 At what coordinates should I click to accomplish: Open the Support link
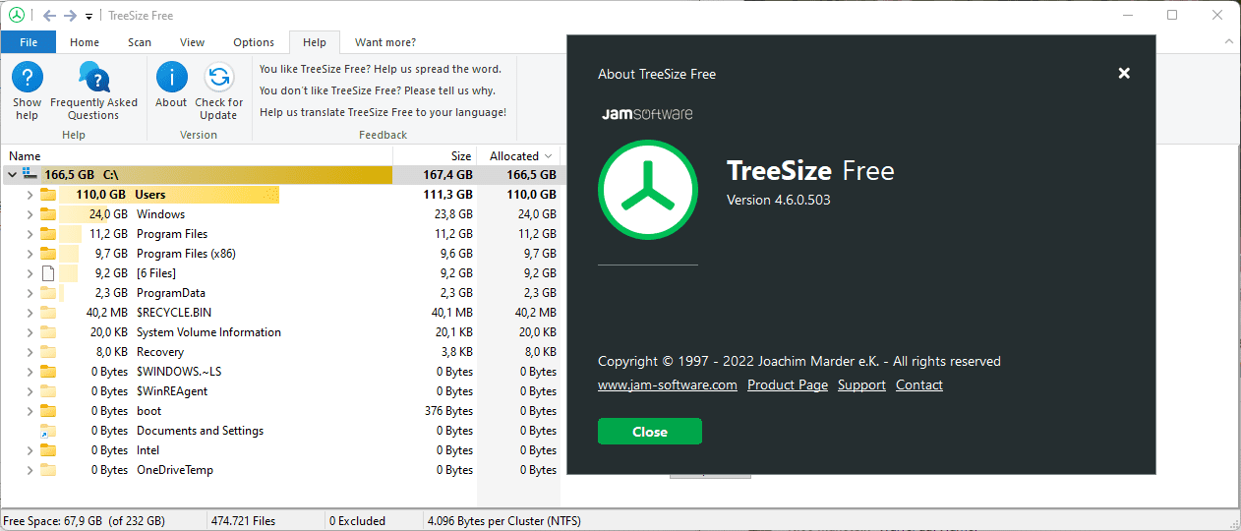click(861, 384)
